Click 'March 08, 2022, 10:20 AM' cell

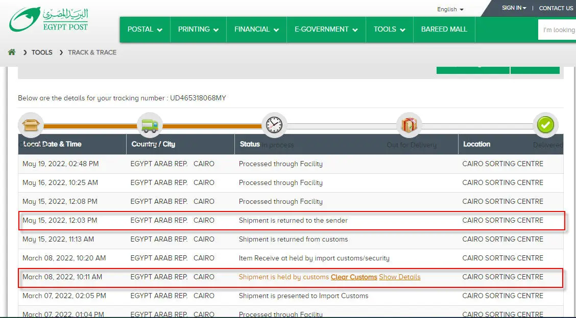click(x=64, y=258)
